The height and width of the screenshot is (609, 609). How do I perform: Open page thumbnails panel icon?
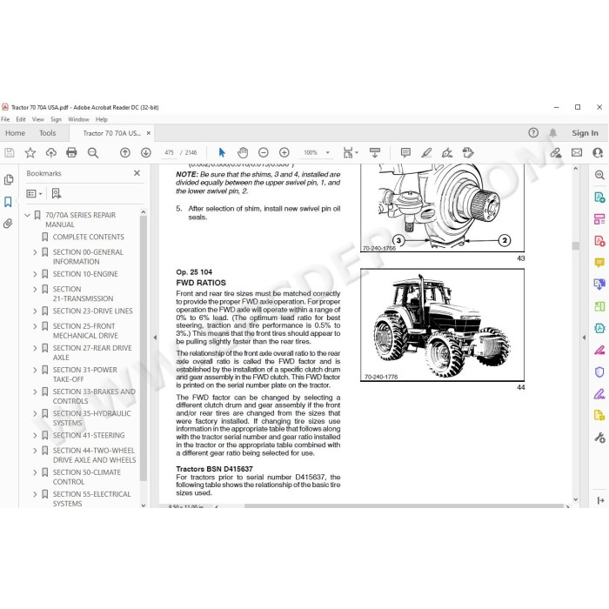[8, 180]
